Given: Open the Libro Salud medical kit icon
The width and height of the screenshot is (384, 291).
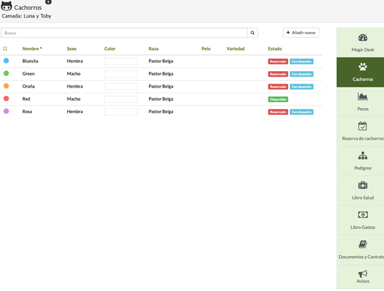Looking at the screenshot, I should click(363, 185).
